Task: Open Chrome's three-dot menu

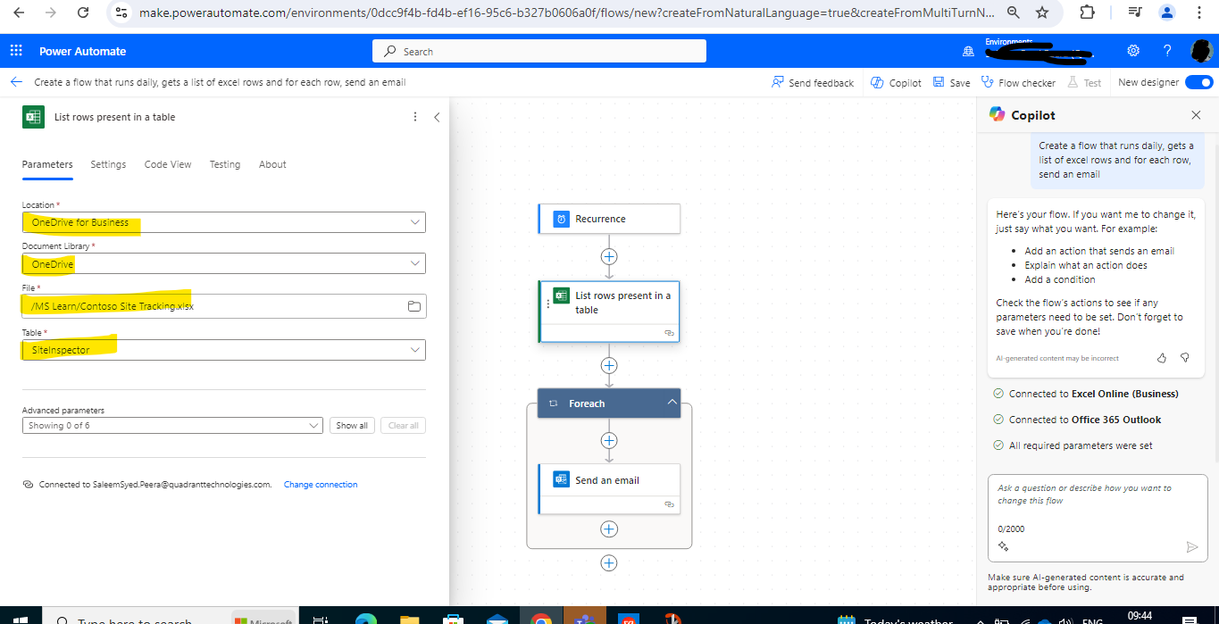Action: [x=1198, y=12]
